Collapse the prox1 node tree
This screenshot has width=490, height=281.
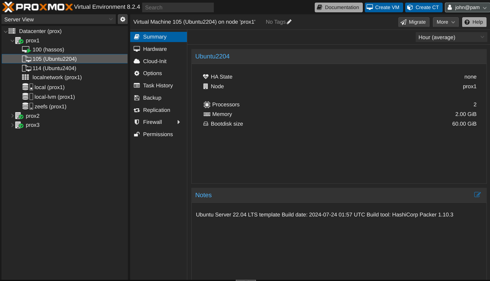[12, 41]
